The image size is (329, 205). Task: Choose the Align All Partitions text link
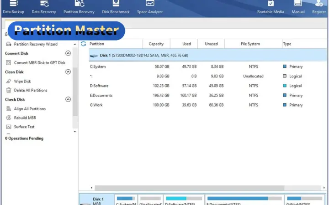(x=30, y=109)
